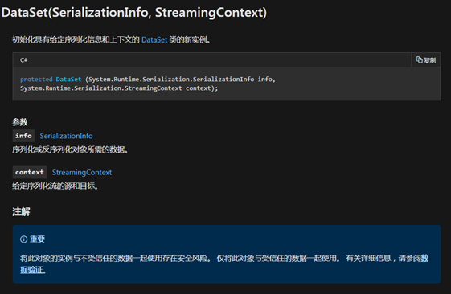The image size is (451, 294).
Task: Click the 参数 section heading
Action: point(20,122)
